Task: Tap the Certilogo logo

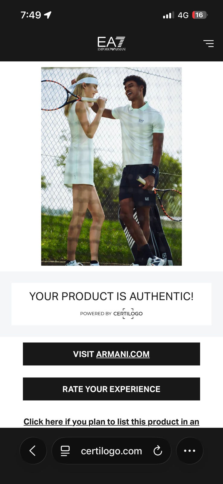Action: point(128,314)
